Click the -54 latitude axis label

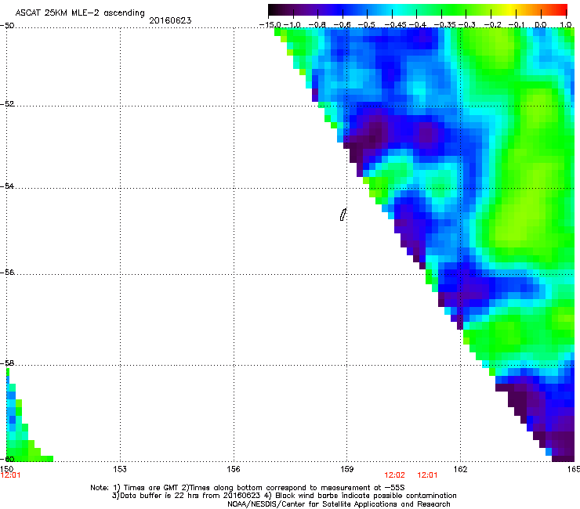pos(7,186)
